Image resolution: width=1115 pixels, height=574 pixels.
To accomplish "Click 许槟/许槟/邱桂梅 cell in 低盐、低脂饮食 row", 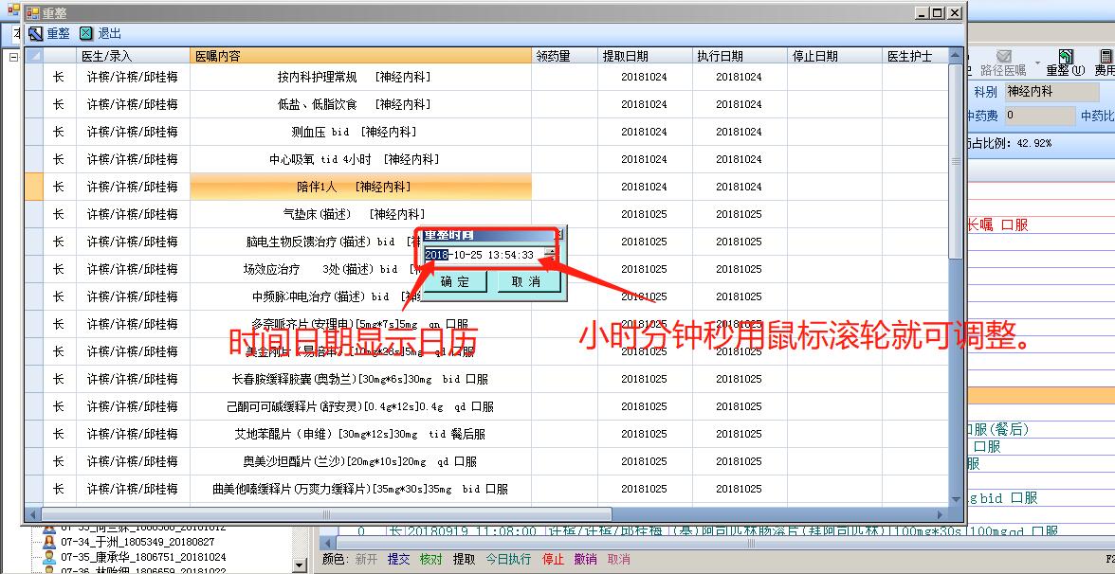I will (133, 104).
